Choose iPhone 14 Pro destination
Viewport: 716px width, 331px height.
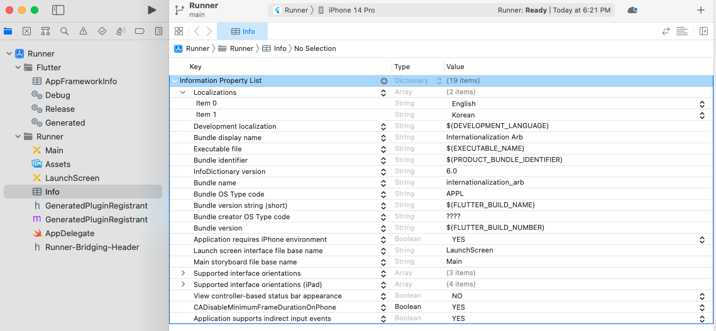pyautogui.click(x=346, y=10)
